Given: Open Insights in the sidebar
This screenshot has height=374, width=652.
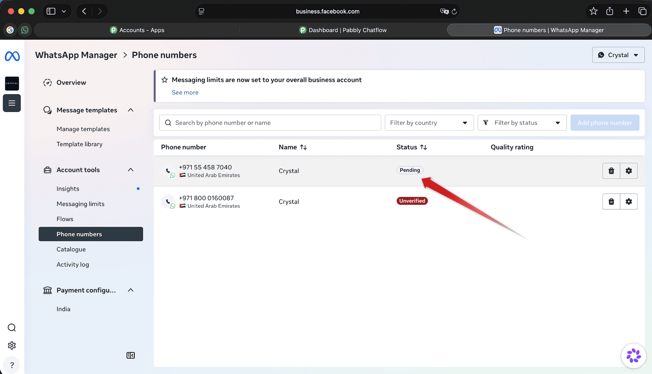Looking at the screenshot, I should [x=68, y=189].
